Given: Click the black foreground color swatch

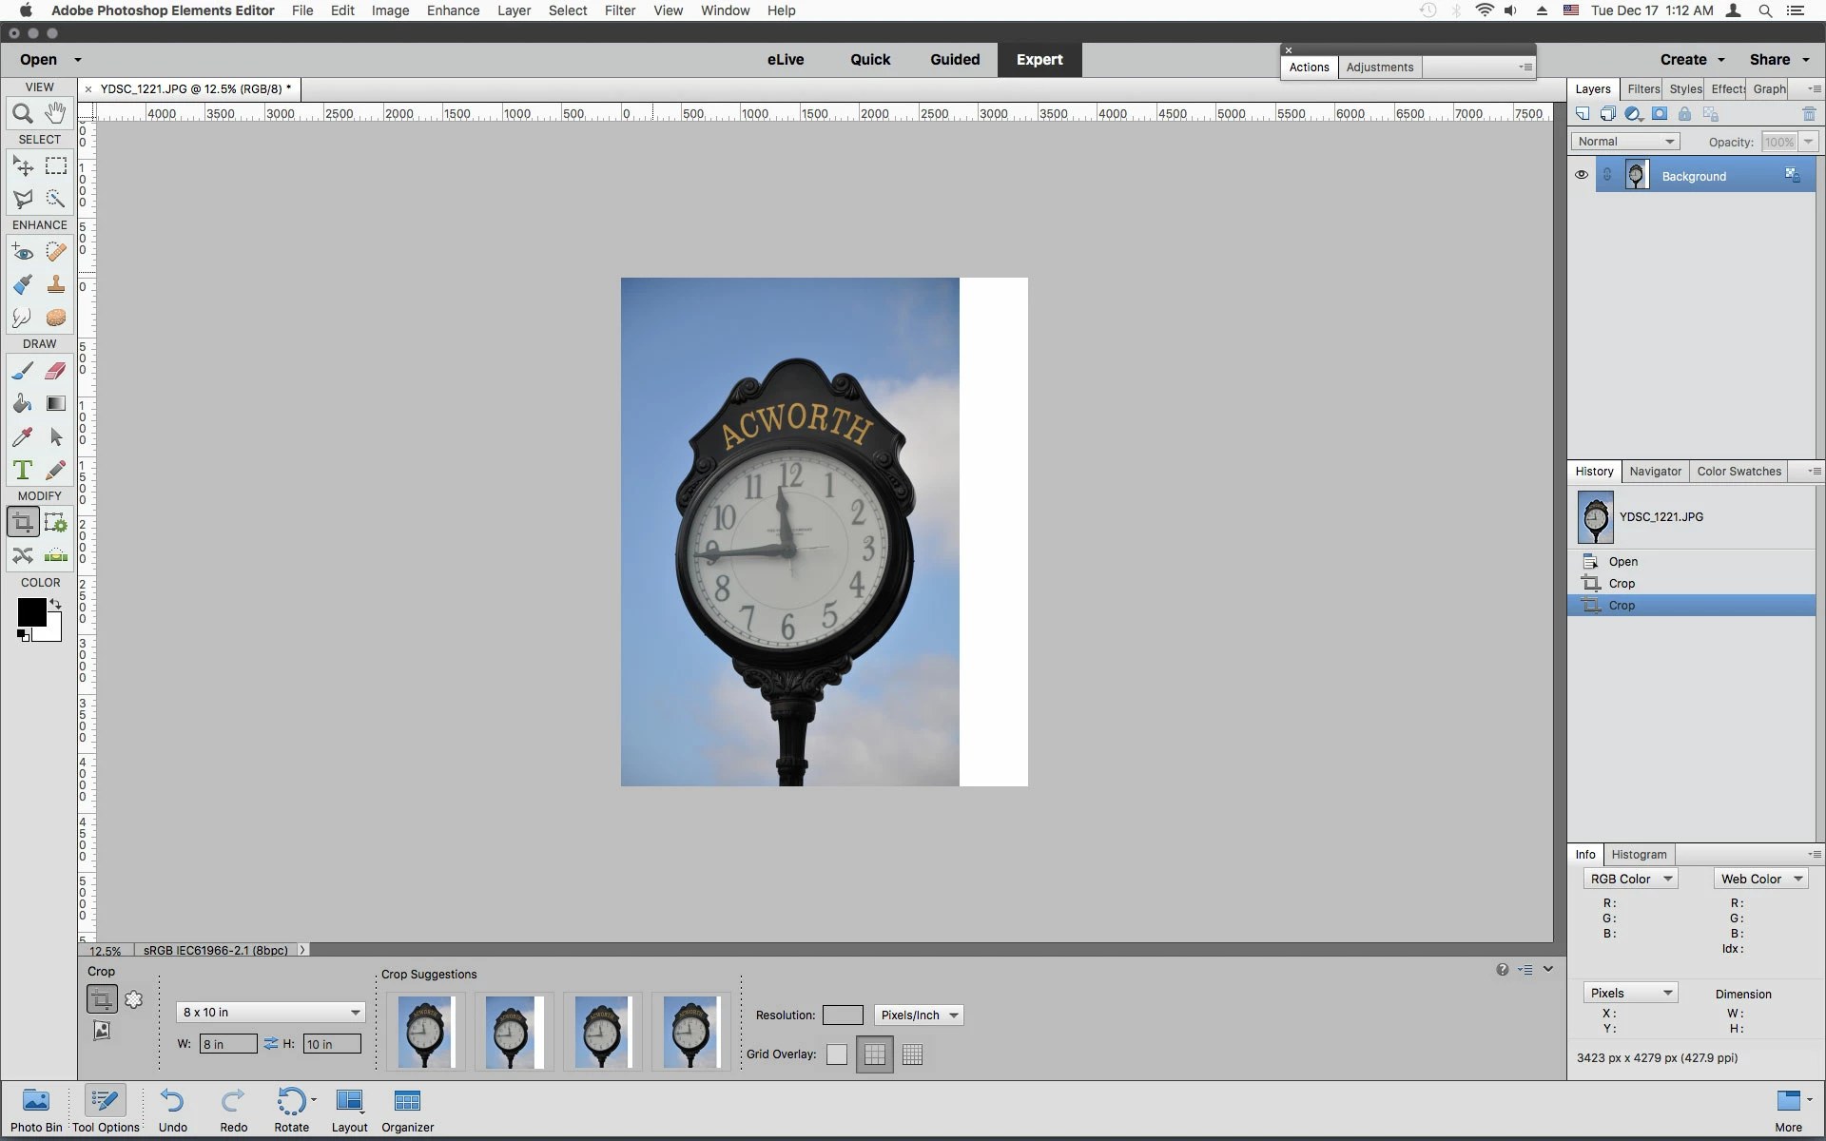Looking at the screenshot, I should coord(30,611).
